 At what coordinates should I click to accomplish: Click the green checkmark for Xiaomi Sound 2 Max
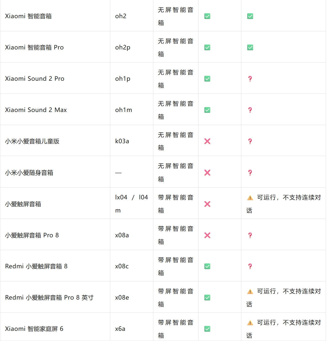(x=207, y=110)
